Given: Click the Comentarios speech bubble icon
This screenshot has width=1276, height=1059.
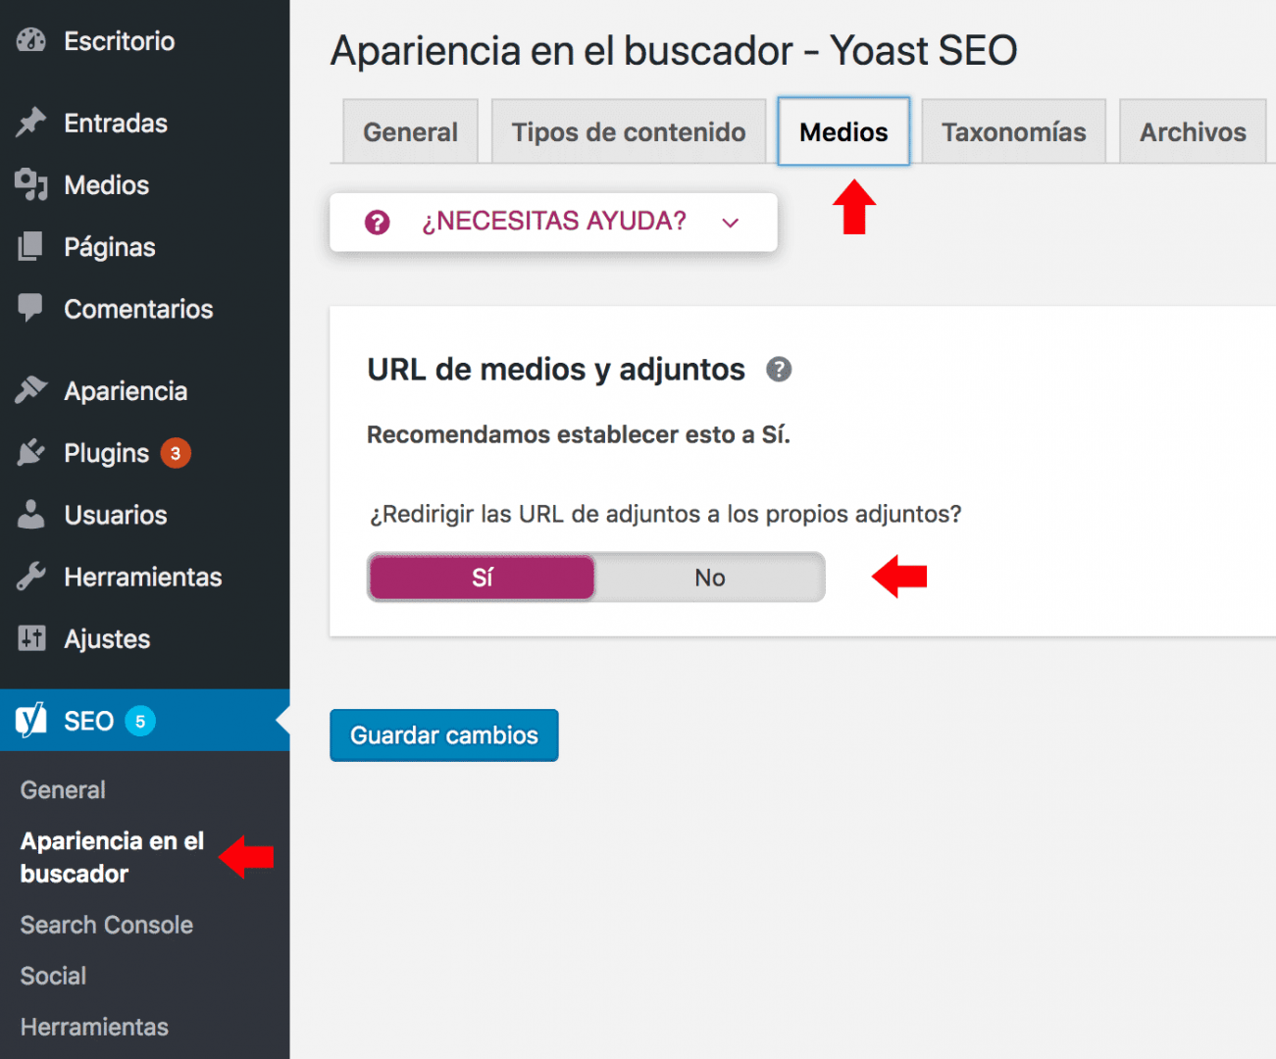Looking at the screenshot, I should click(x=31, y=308).
